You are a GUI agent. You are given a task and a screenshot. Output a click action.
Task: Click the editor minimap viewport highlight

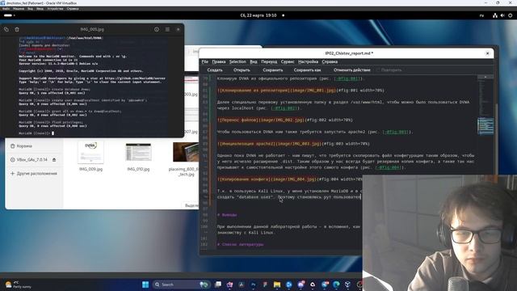485,126
